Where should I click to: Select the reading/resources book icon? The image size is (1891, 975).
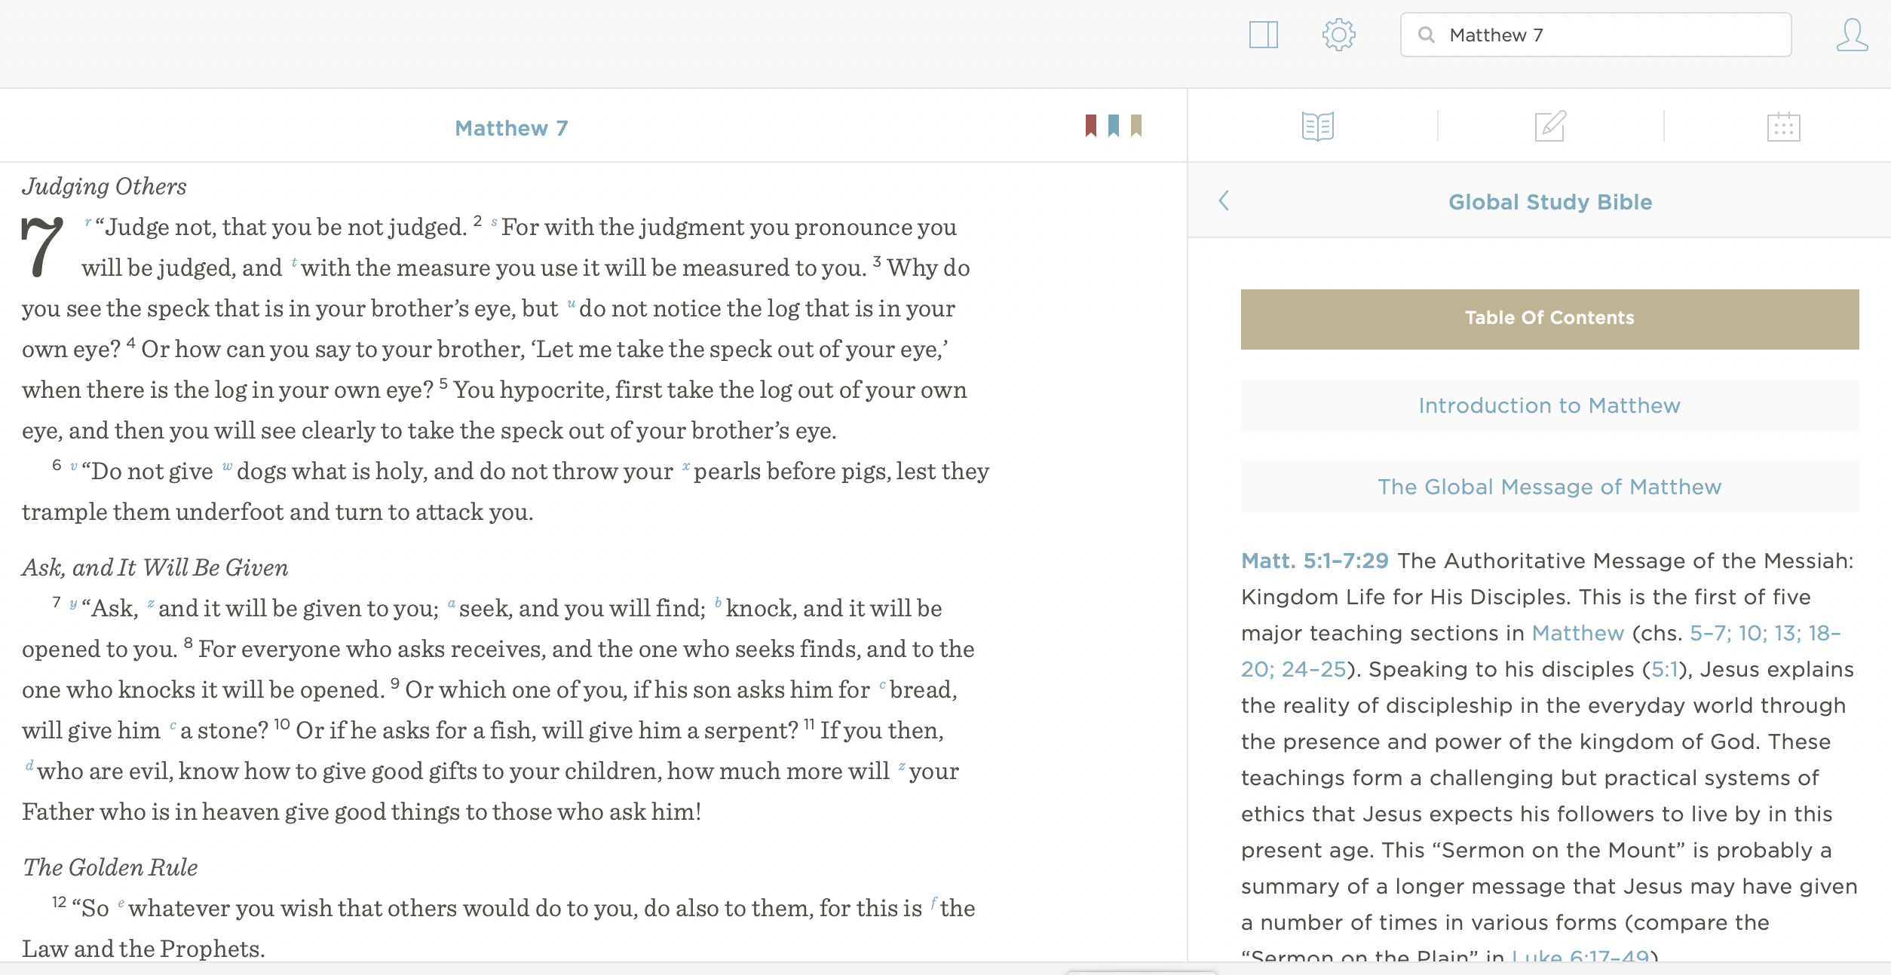tap(1318, 125)
